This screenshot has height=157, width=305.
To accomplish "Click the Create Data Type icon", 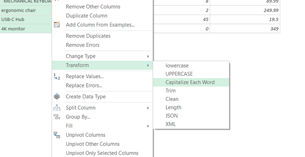I will pos(57,96).
